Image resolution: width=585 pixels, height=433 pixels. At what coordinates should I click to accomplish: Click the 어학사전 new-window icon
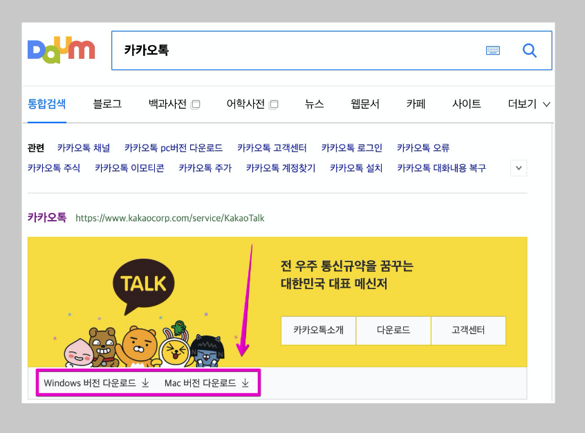(274, 104)
